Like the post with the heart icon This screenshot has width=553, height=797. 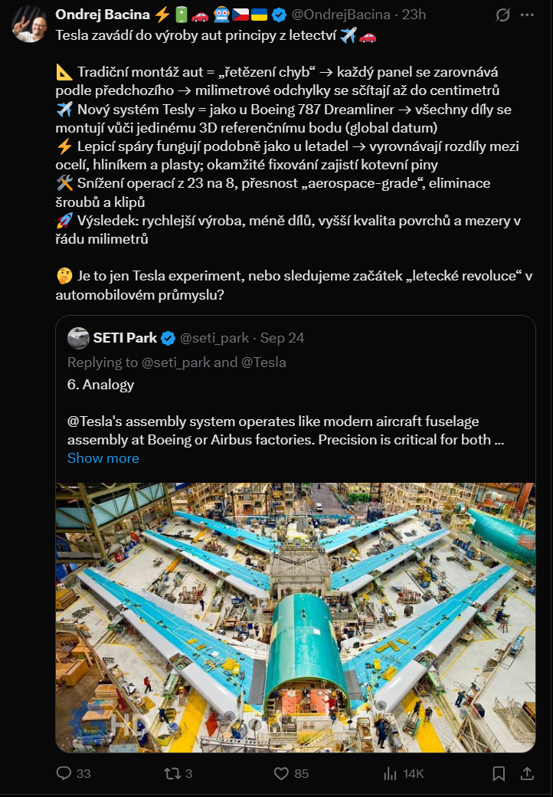(280, 773)
